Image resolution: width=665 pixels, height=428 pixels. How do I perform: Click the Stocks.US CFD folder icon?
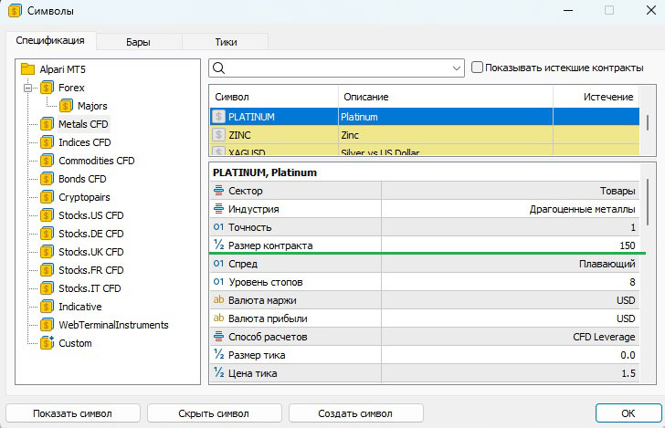click(47, 215)
